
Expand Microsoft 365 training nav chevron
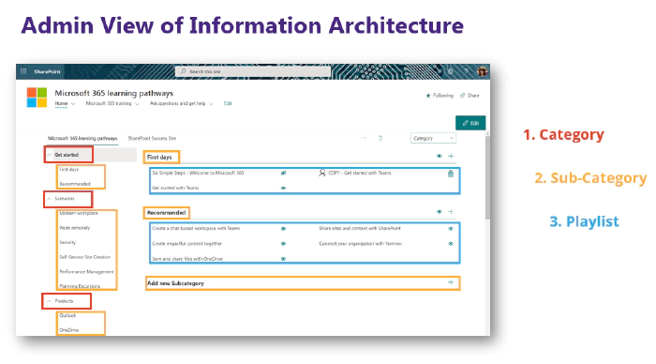[137, 104]
